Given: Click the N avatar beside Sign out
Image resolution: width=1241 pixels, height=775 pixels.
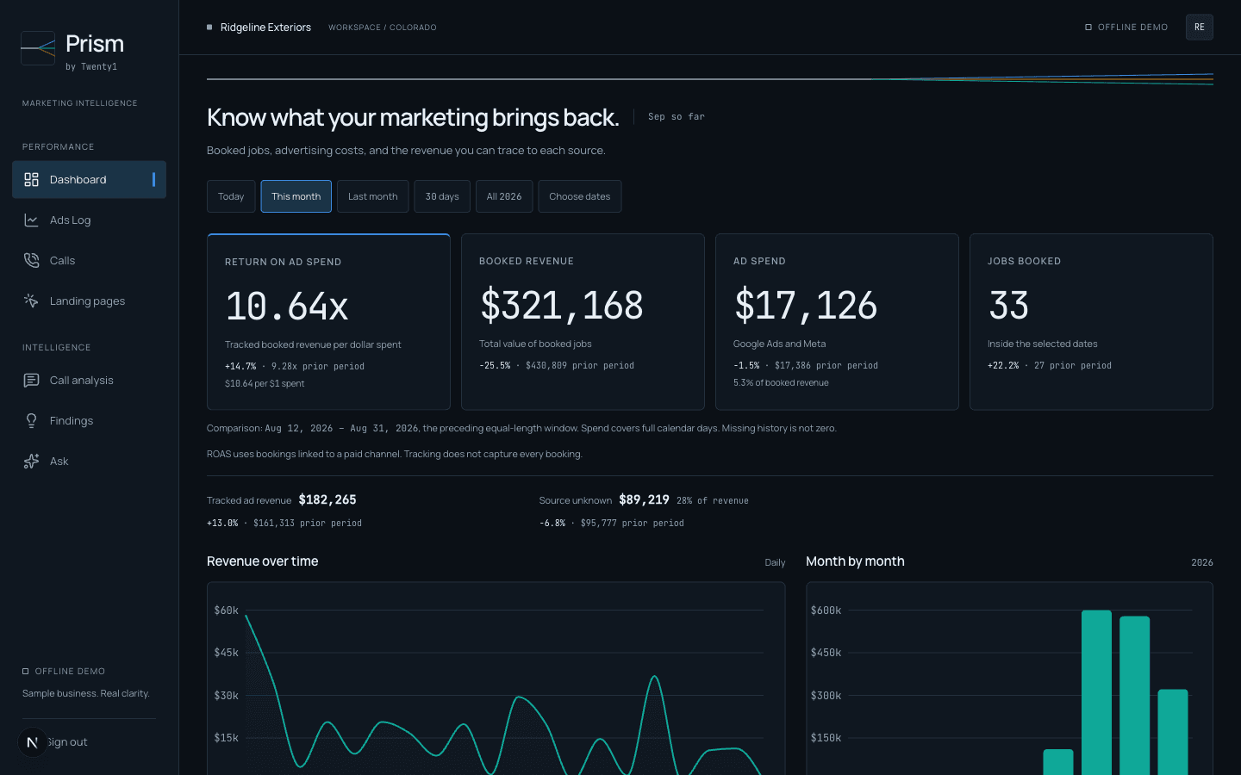Looking at the screenshot, I should [33, 741].
